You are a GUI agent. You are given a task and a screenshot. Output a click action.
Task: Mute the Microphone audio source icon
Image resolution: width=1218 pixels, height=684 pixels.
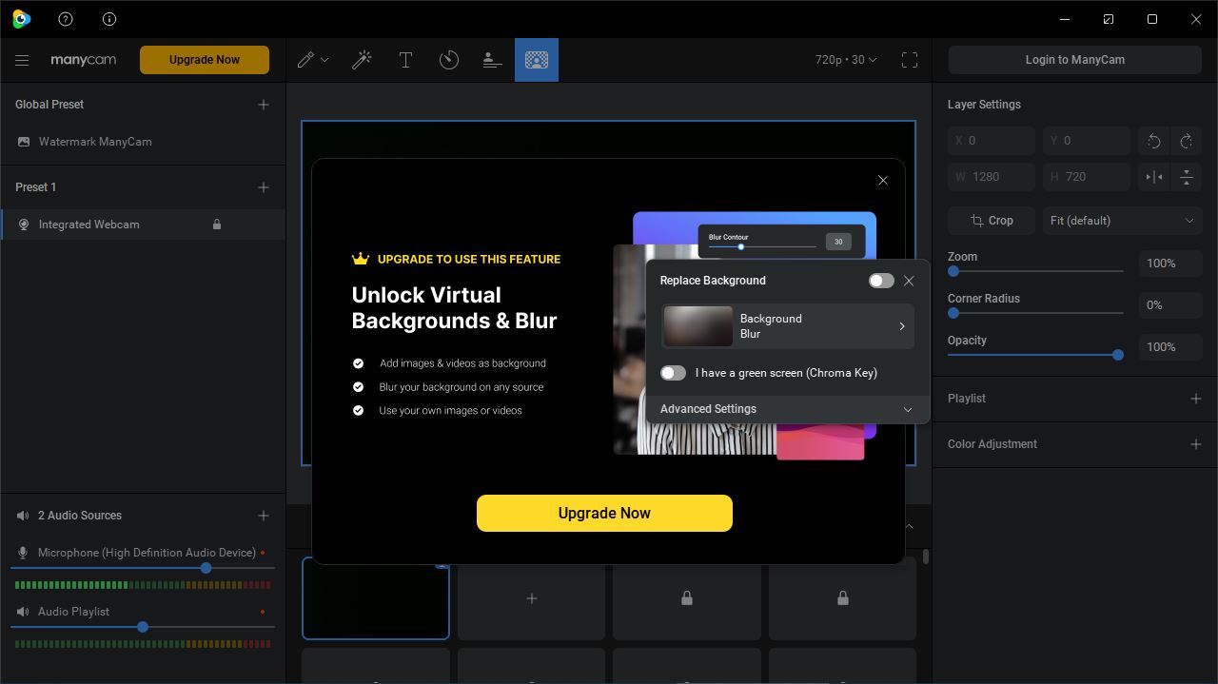23,553
